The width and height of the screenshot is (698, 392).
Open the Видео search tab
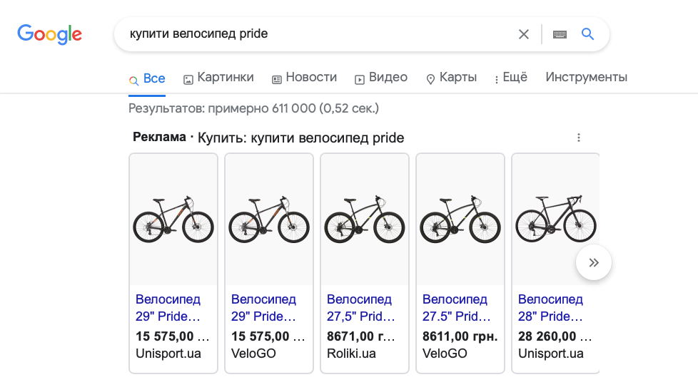pos(381,78)
